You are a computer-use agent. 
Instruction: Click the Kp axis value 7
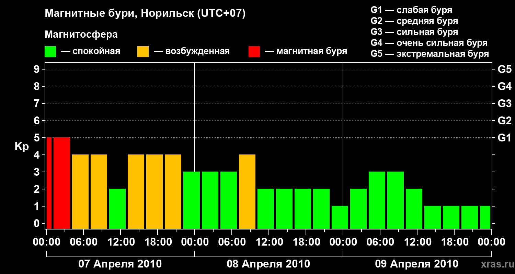coord(37,103)
